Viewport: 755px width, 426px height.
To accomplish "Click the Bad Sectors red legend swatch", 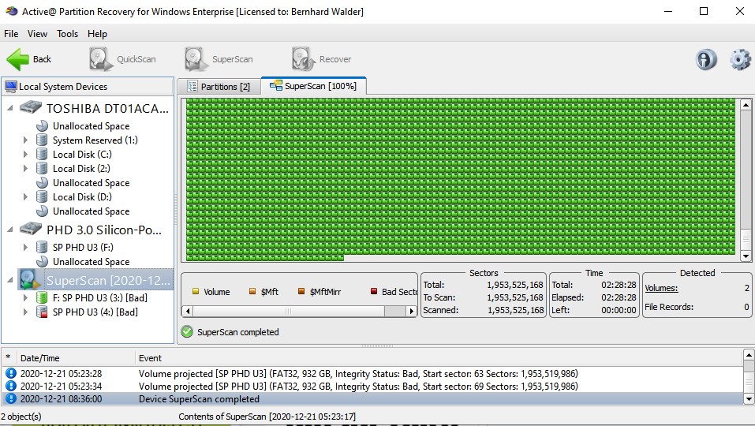I will (374, 291).
